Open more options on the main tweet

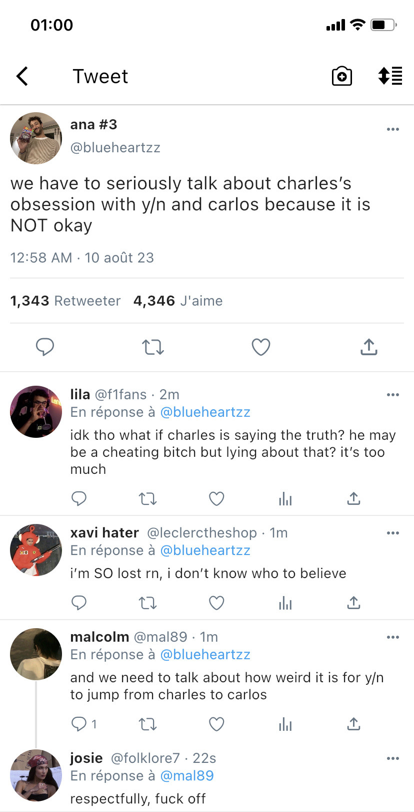click(393, 129)
